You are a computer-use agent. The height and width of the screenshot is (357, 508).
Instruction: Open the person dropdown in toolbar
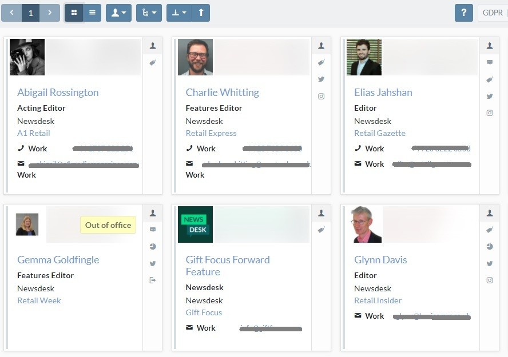(x=118, y=13)
